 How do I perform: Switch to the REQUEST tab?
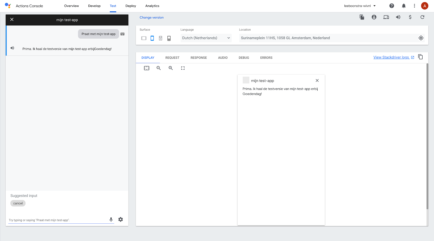[x=172, y=58]
